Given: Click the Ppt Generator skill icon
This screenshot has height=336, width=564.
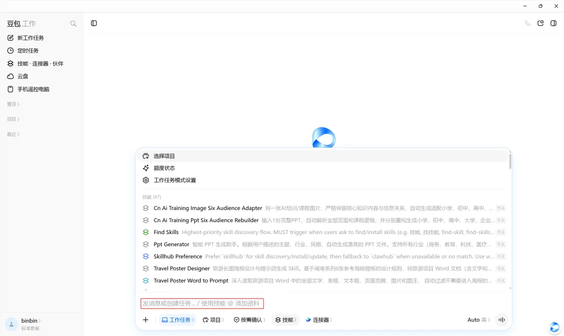Looking at the screenshot, I should pyautogui.click(x=146, y=244).
